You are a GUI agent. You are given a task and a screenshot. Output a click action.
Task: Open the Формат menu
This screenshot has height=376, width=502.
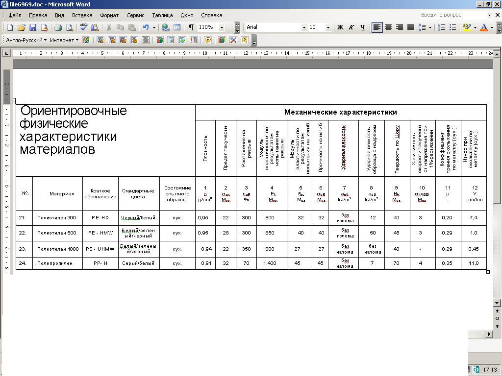(x=109, y=15)
